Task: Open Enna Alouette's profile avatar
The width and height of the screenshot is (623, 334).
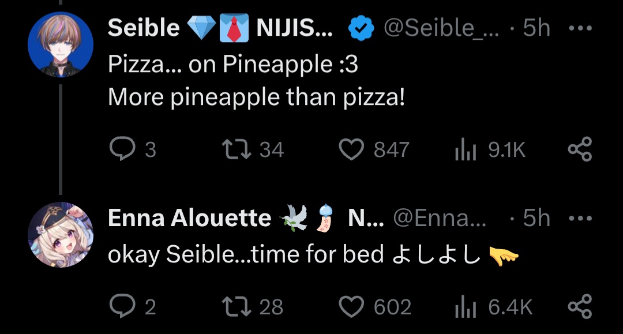Action: pos(60,234)
